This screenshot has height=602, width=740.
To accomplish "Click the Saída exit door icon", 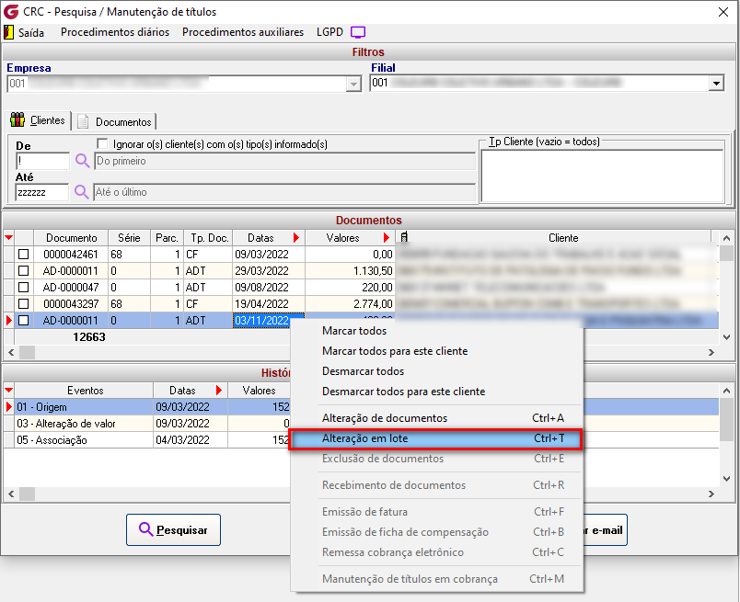I will click(8, 32).
